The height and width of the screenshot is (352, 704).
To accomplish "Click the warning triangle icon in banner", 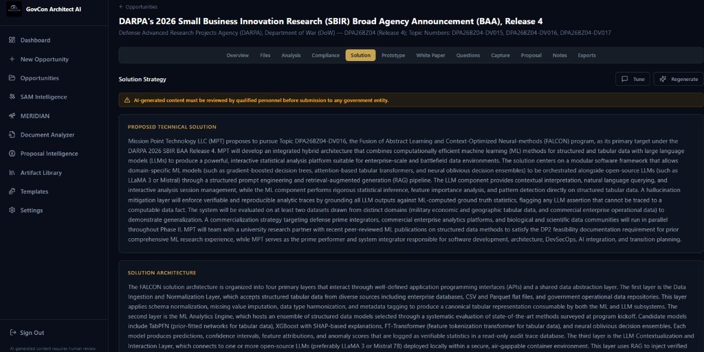I will point(127,100).
